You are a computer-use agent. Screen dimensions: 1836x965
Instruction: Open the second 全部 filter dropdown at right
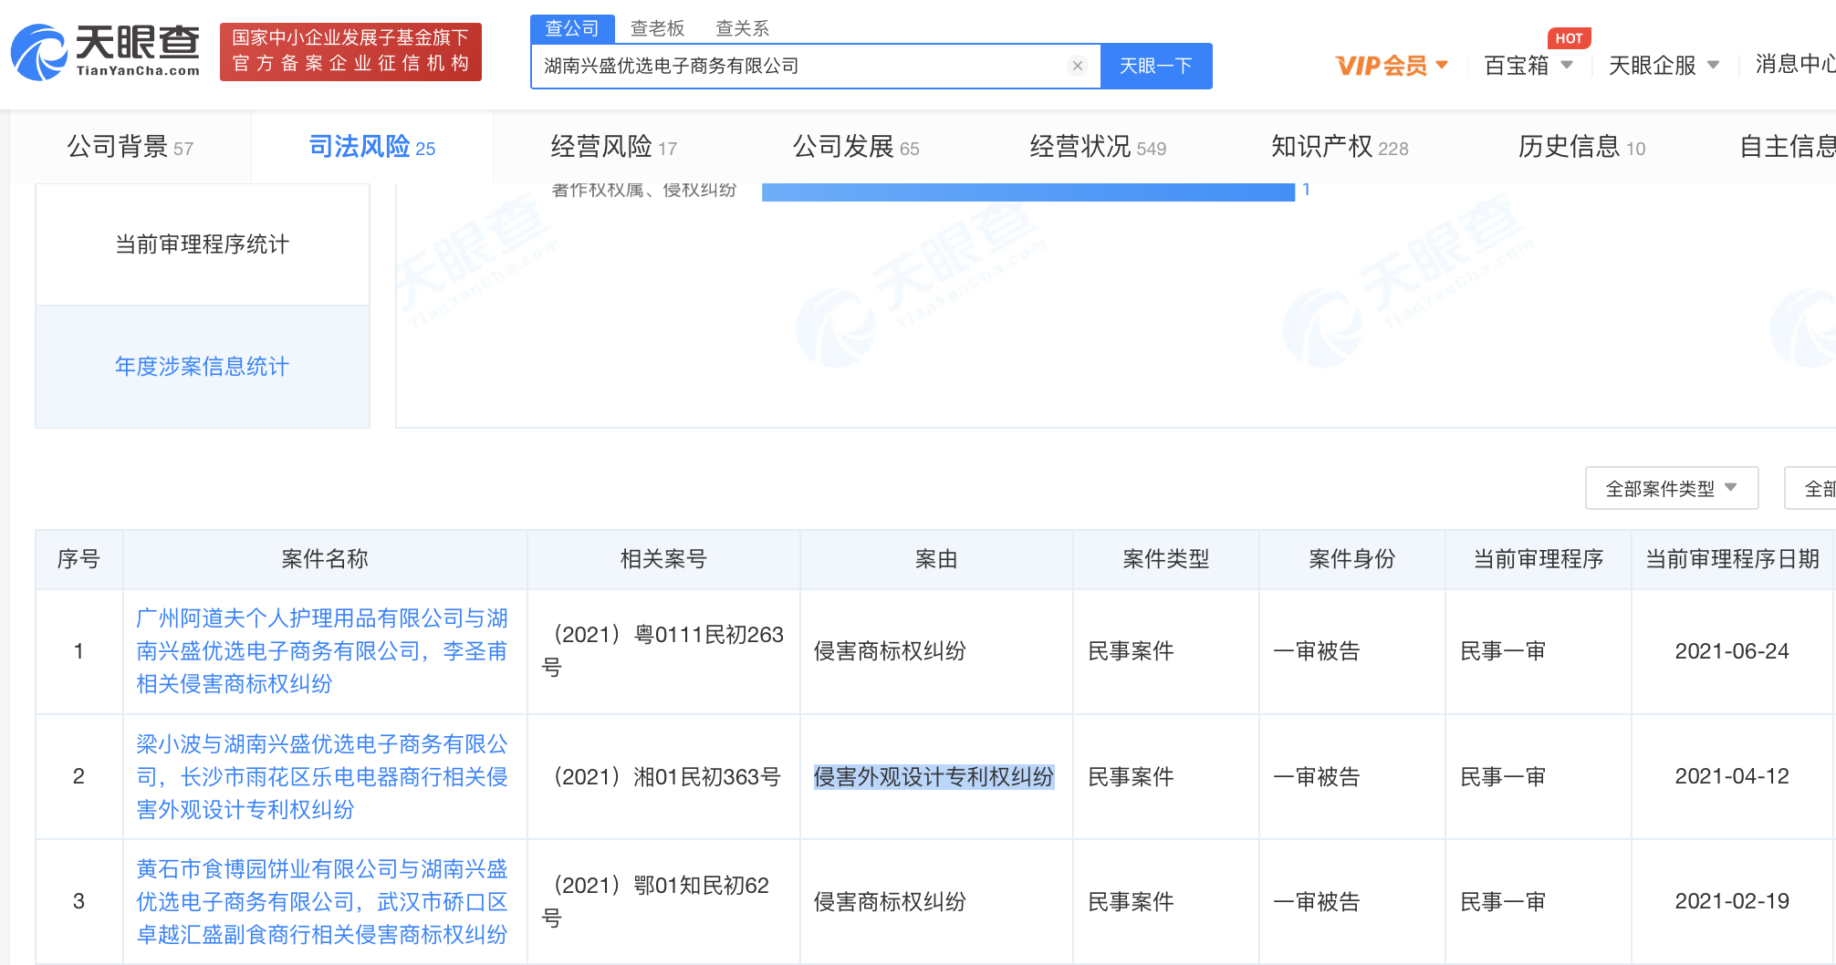click(x=1811, y=488)
